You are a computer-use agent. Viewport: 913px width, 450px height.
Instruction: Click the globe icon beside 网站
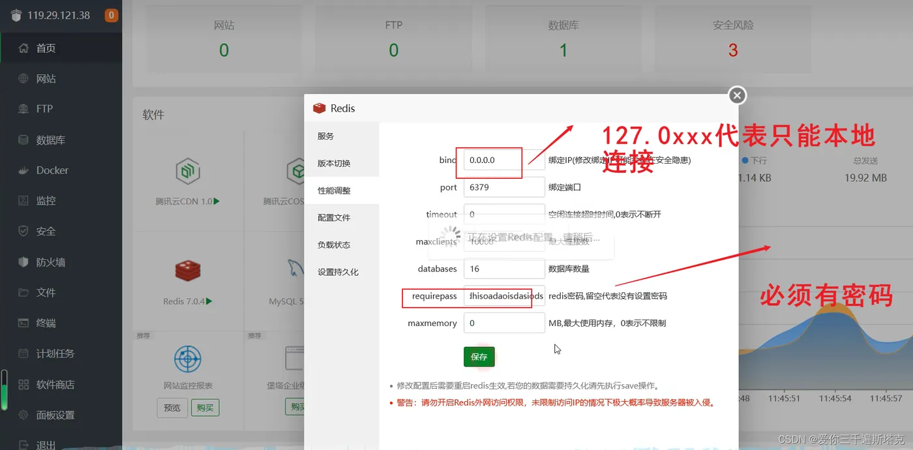(x=23, y=78)
